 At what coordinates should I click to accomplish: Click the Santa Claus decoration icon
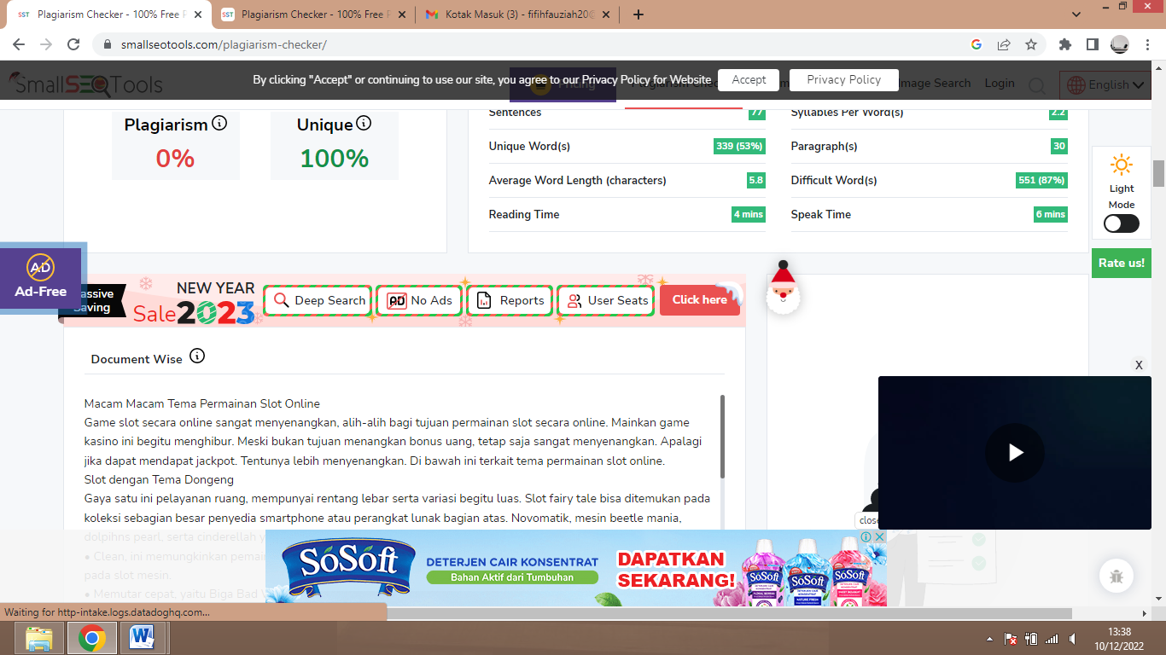[x=783, y=288]
